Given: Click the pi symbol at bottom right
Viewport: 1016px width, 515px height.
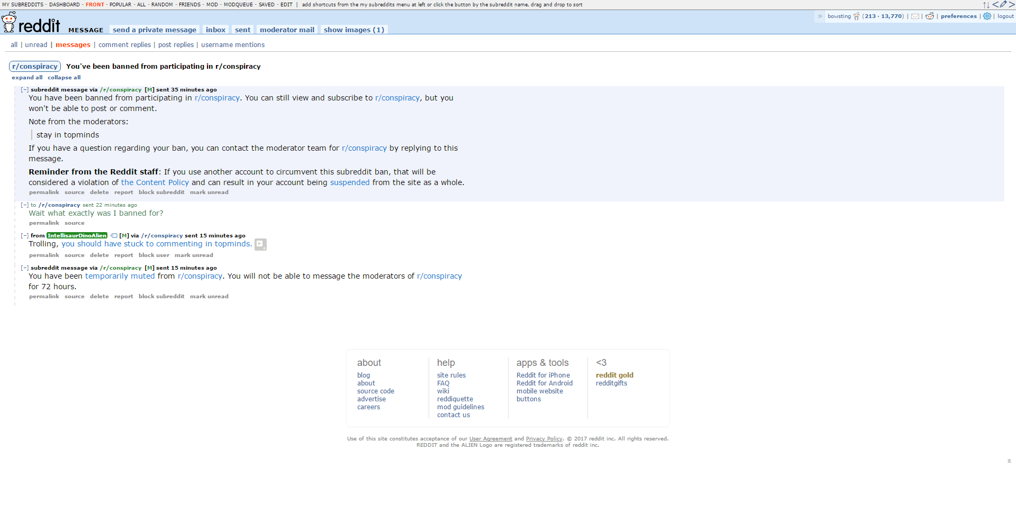Looking at the screenshot, I should [x=1009, y=461].
